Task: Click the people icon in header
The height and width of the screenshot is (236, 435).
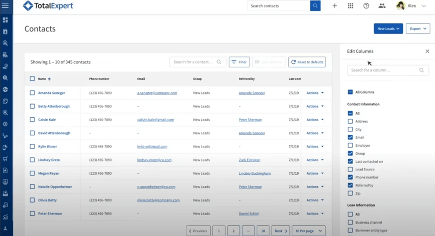Action: click(x=382, y=6)
